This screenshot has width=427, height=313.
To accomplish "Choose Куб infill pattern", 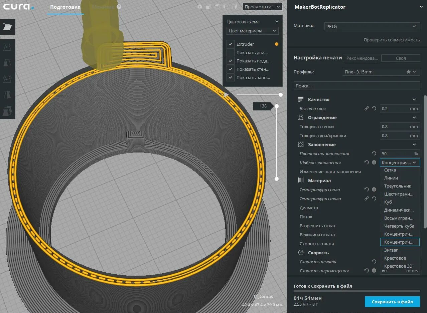I will click(400, 202).
